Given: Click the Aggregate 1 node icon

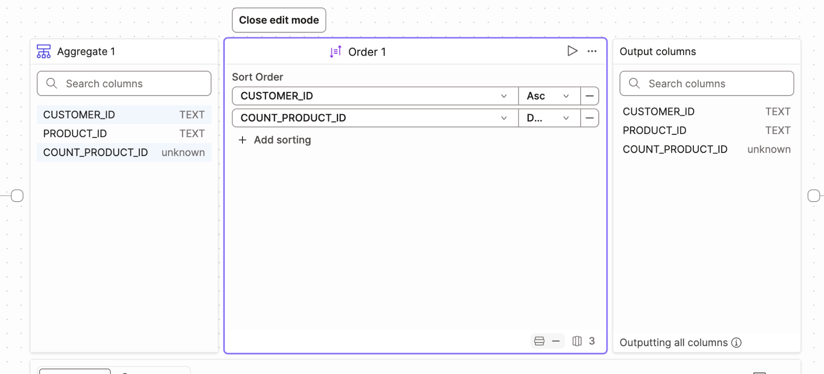Looking at the screenshot, I should 43,51.
